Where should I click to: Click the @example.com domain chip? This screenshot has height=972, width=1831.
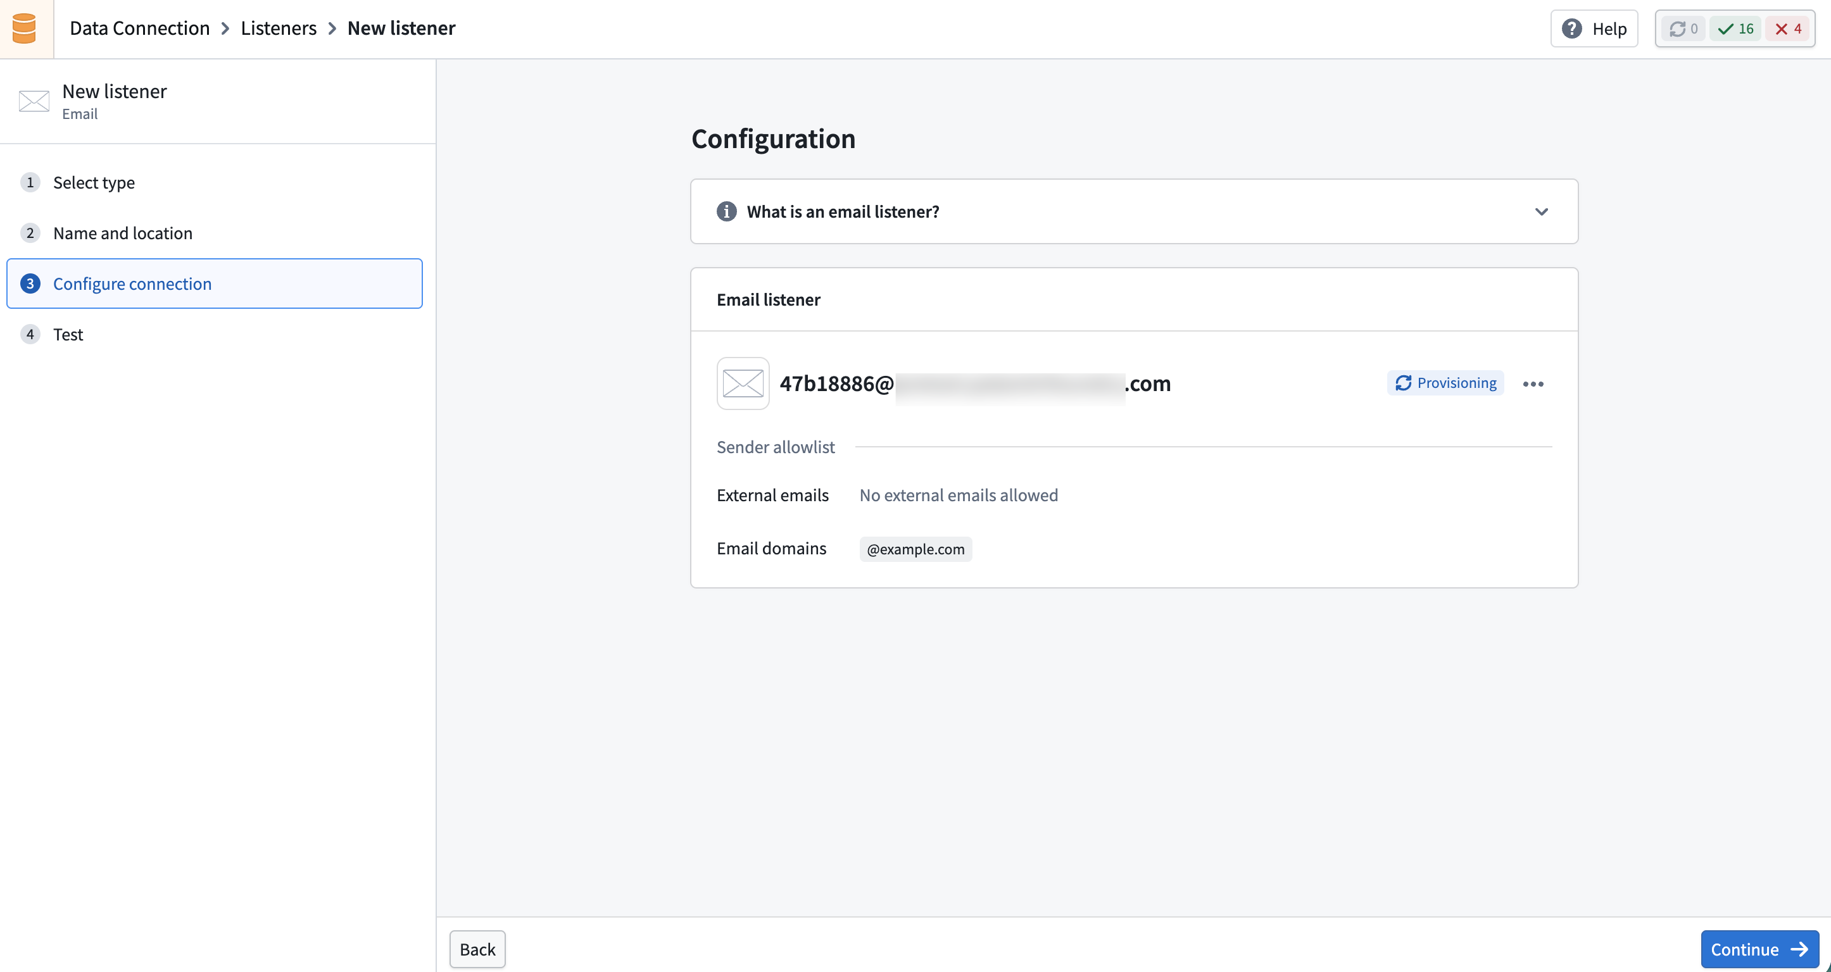click(915, 549)
